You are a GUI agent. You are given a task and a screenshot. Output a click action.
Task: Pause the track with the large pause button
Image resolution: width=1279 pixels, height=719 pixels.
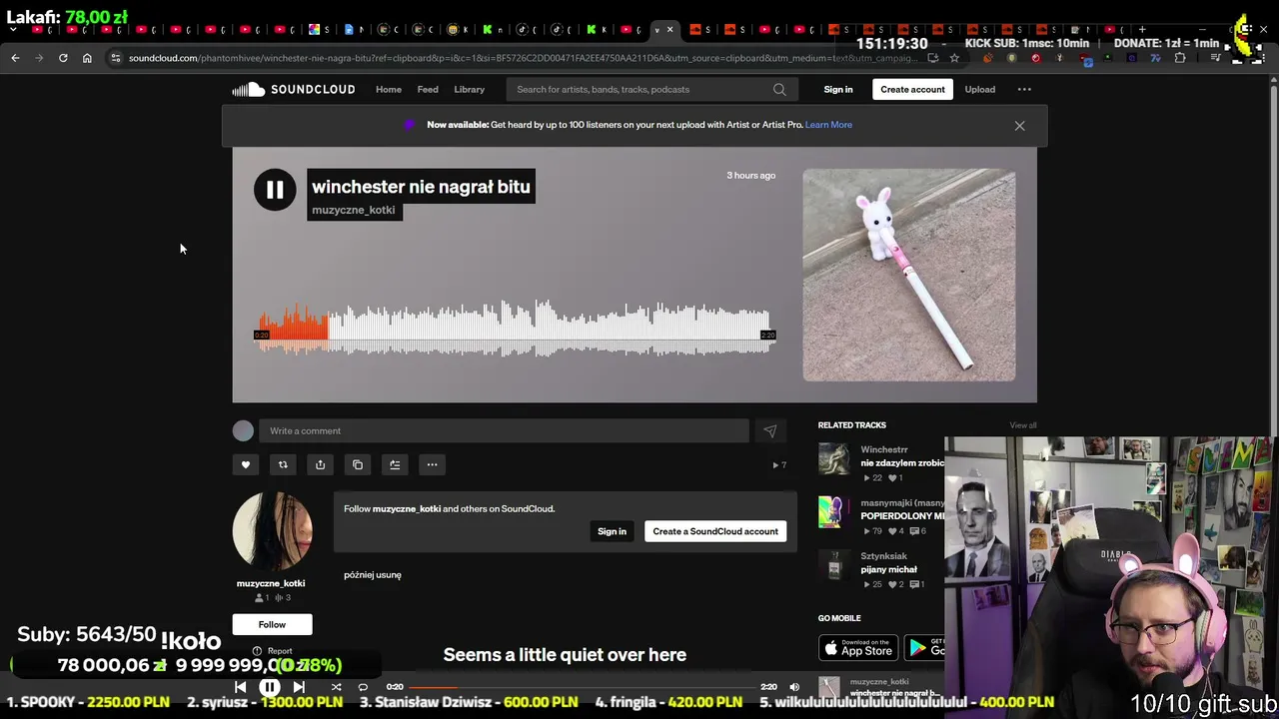coord(275,190)
